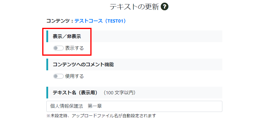Image resolution: width=264 pixels, height=121 pixels.
Task: Click the ※未設定時 upload filename note
Action: coord(101,116)
